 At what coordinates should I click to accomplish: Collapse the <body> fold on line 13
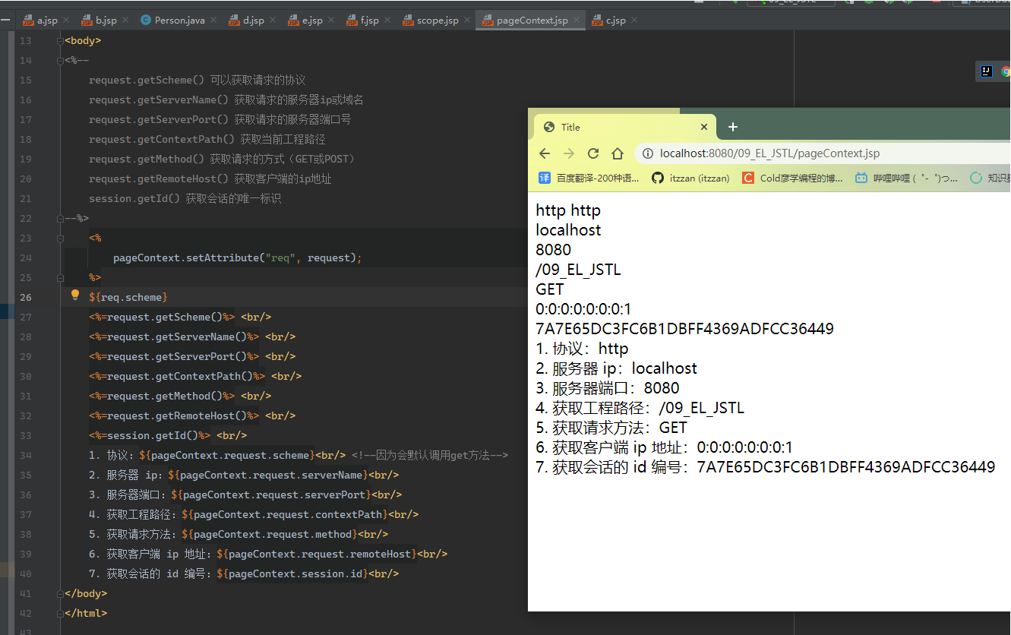60,41
